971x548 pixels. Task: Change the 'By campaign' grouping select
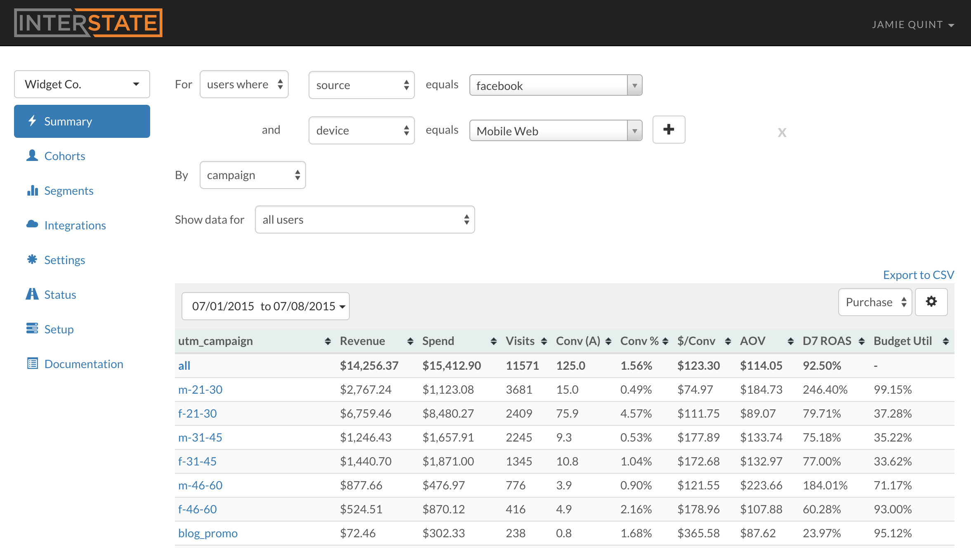pos(252,175)
